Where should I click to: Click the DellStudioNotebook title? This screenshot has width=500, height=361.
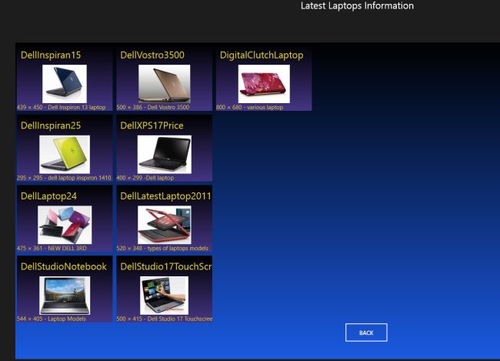click(x=64, y=266)
